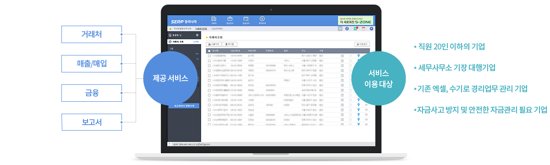This screenshot has height=165, width=550.
Task: Click the green notification icon with red badge
Action: click(355, 28)
